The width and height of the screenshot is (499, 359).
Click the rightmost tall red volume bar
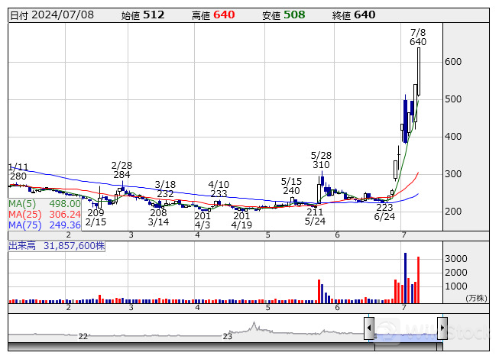tap(419, 280)
